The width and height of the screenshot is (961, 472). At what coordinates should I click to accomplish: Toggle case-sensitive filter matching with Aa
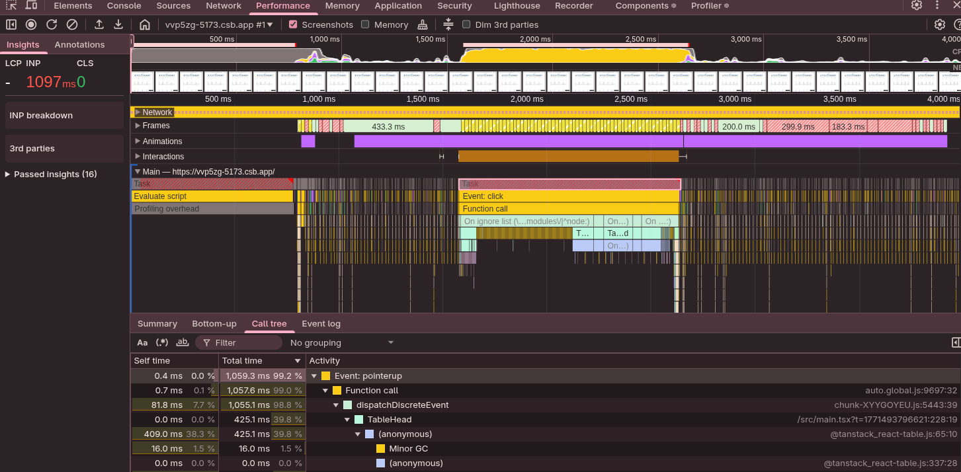point(142,342)
